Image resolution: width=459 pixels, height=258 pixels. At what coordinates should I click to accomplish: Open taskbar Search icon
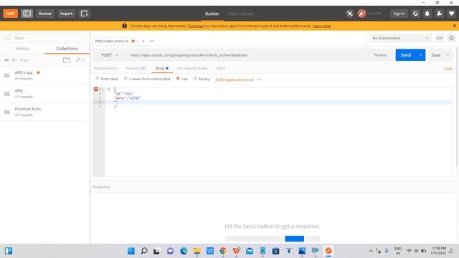[x=143, y=251]
